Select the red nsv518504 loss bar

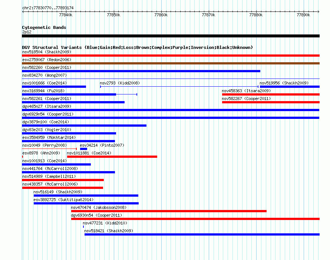(171, 56)
